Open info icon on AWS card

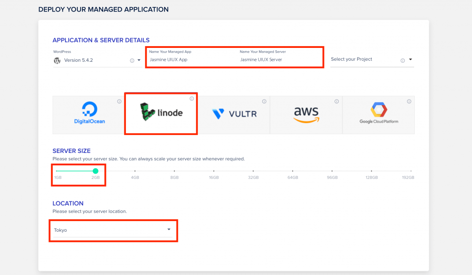(x=336, y=101)
